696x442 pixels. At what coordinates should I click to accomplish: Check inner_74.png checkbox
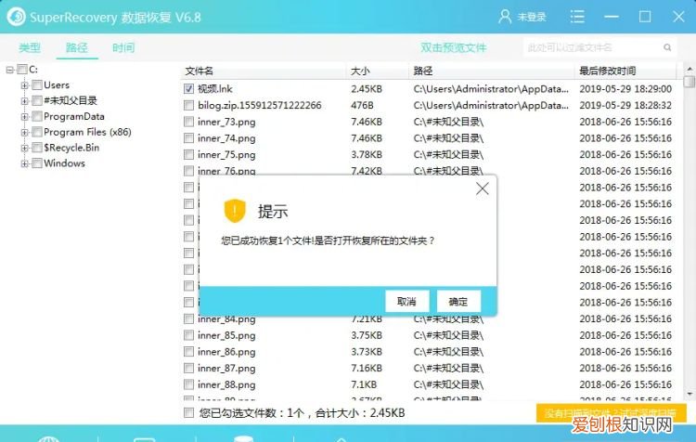click(188, 138)
